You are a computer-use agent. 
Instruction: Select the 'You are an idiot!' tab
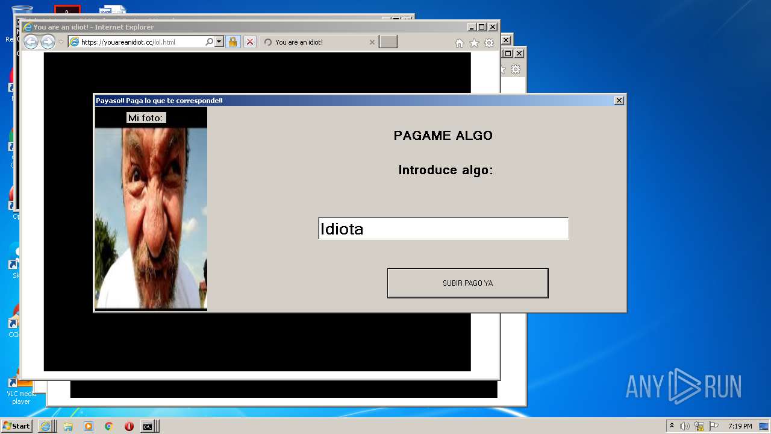319,42
